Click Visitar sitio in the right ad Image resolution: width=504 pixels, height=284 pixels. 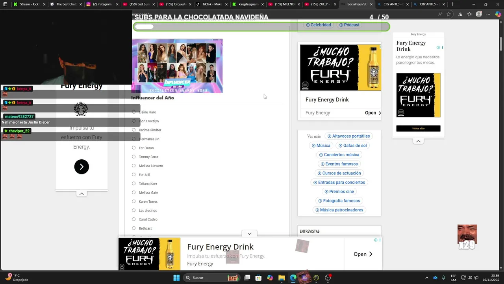coord(418,129)
